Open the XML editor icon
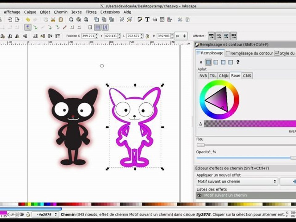 (x=162, y=20)
